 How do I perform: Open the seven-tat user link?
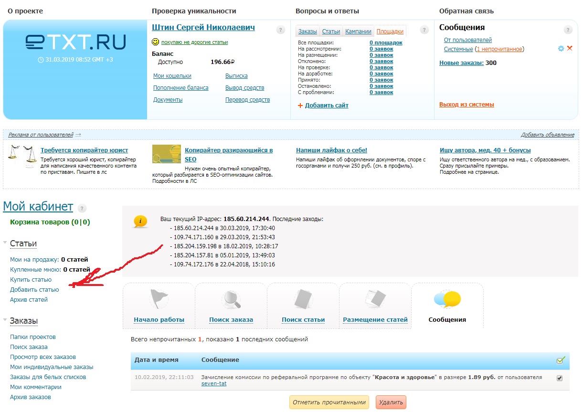pos(214,383)
